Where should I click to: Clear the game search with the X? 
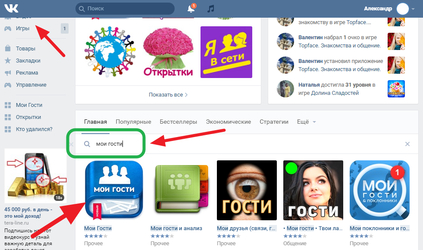click(407, 144)
